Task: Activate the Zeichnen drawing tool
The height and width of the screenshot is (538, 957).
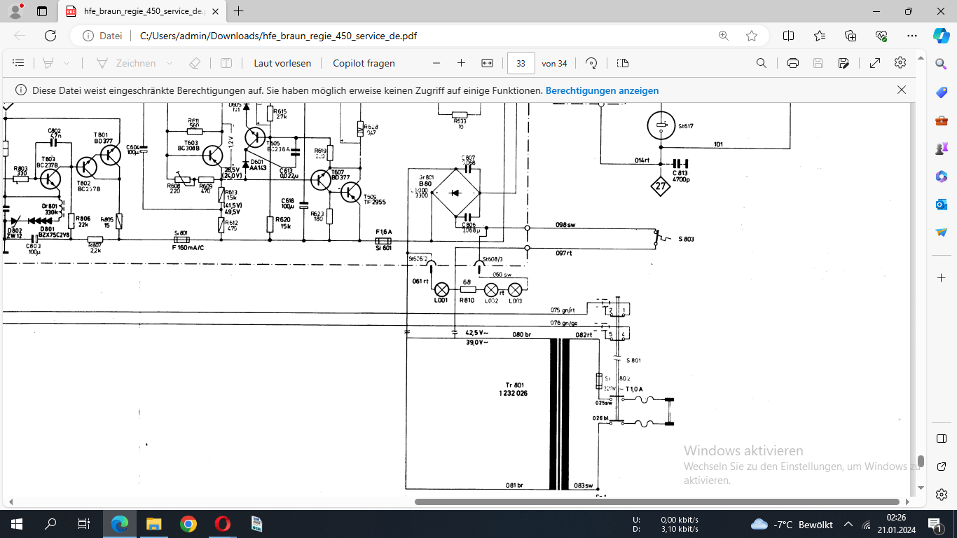Action: click(x=126, y=63)
